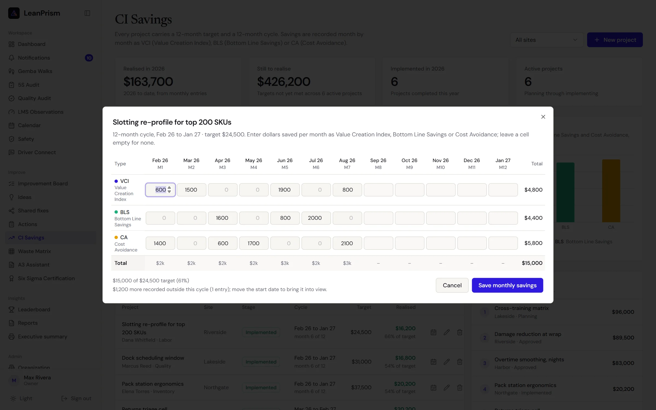
Task: Click the Leaderboard trophy icon
Action: [x=11, y=309]
